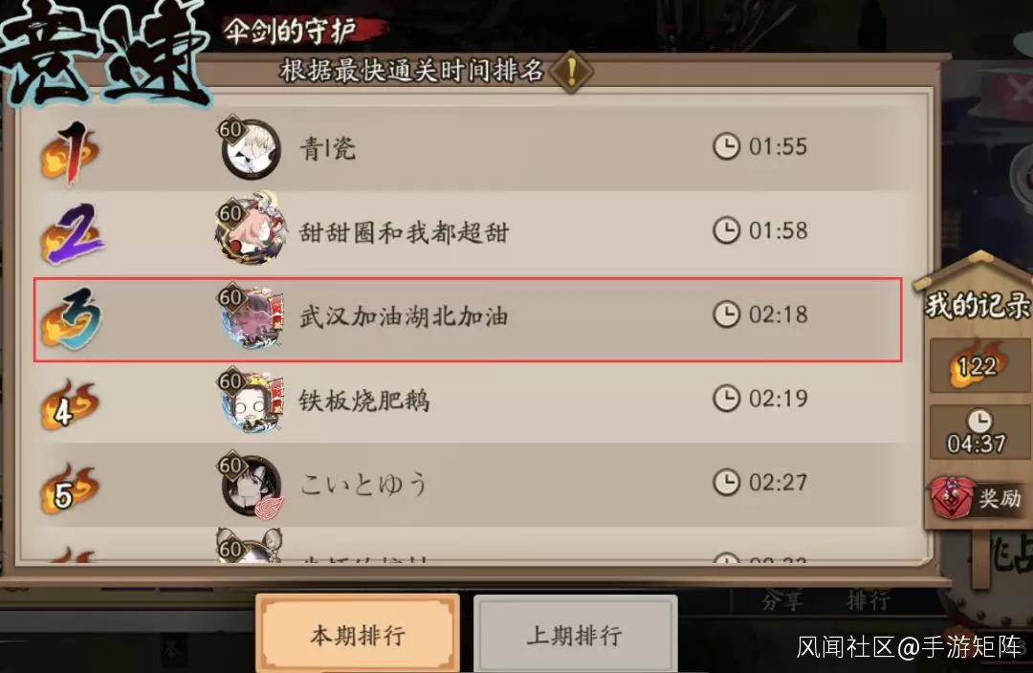Open avatar of こいとゆう
The image size is (1033, 673).
click(x=251, y=487)
